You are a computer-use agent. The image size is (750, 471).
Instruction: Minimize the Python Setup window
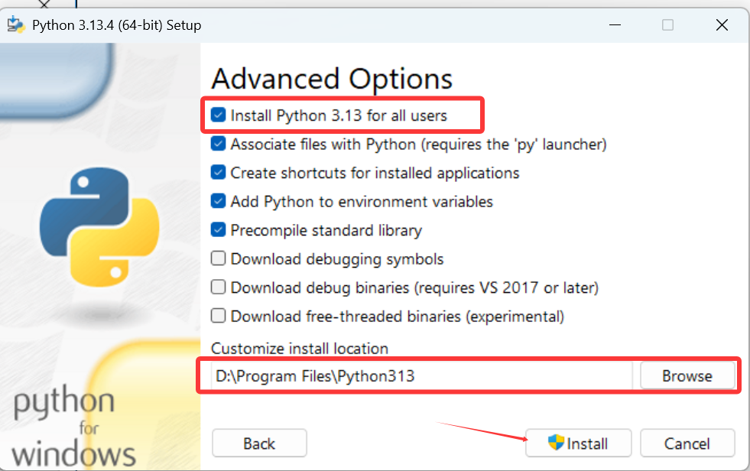click(x=615, y=25)
